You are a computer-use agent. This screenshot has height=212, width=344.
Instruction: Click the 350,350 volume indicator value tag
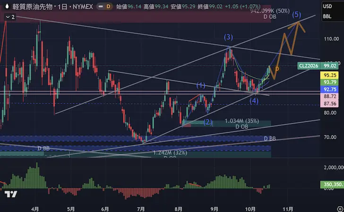coord(332,184)
